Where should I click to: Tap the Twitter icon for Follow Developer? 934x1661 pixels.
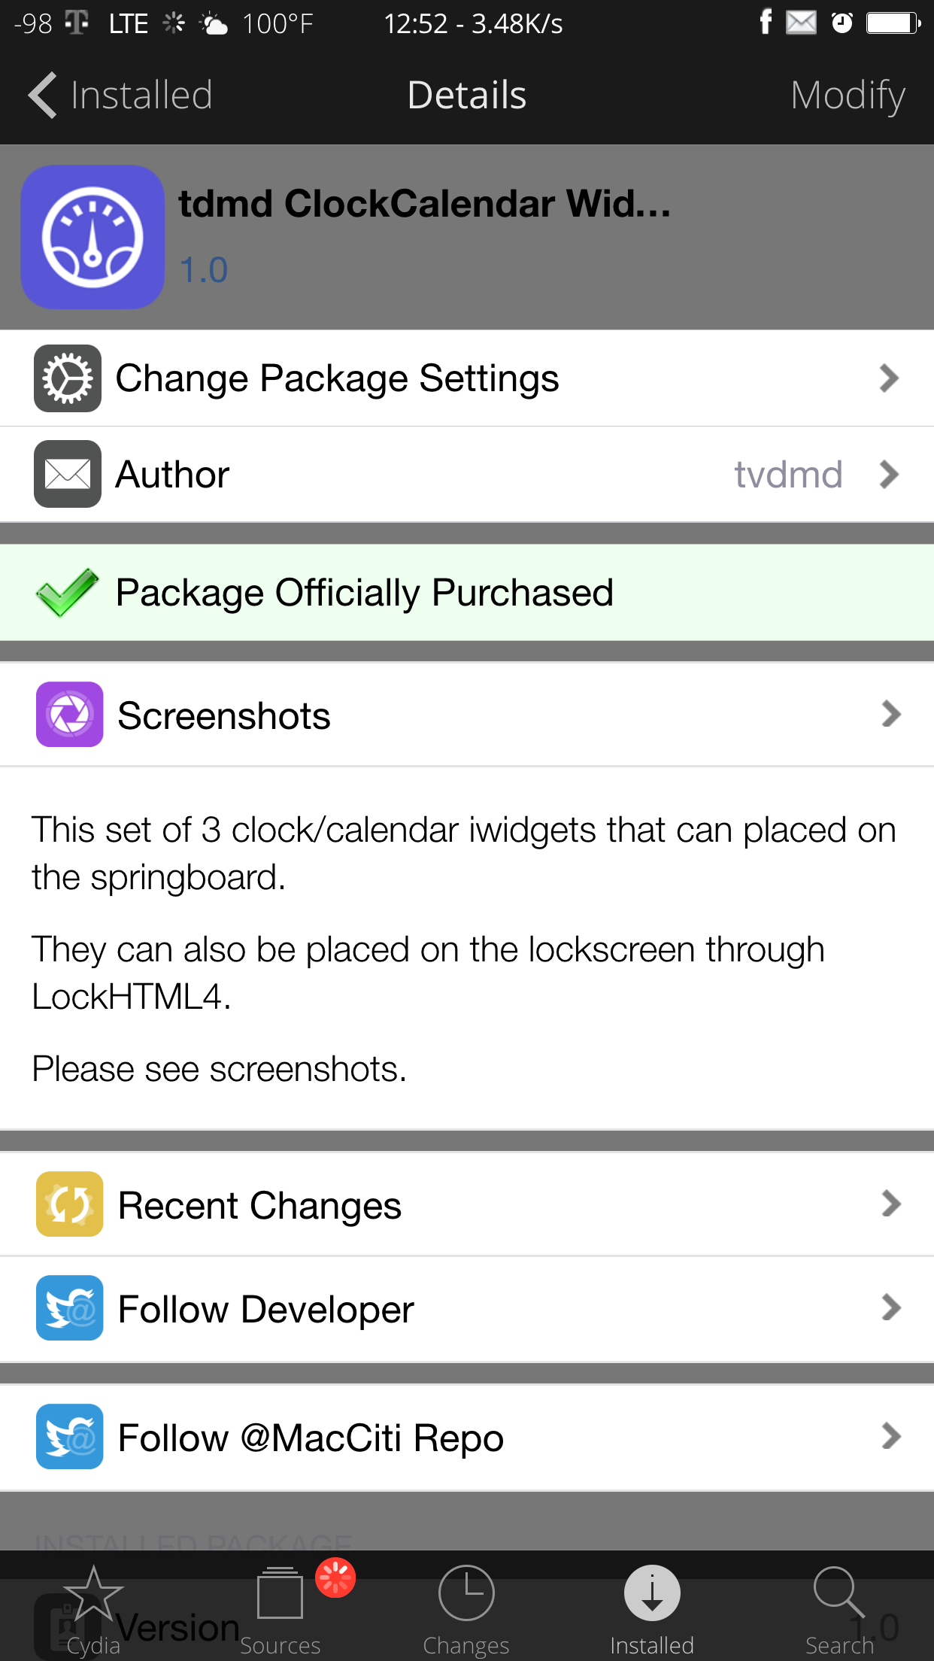69,1308
